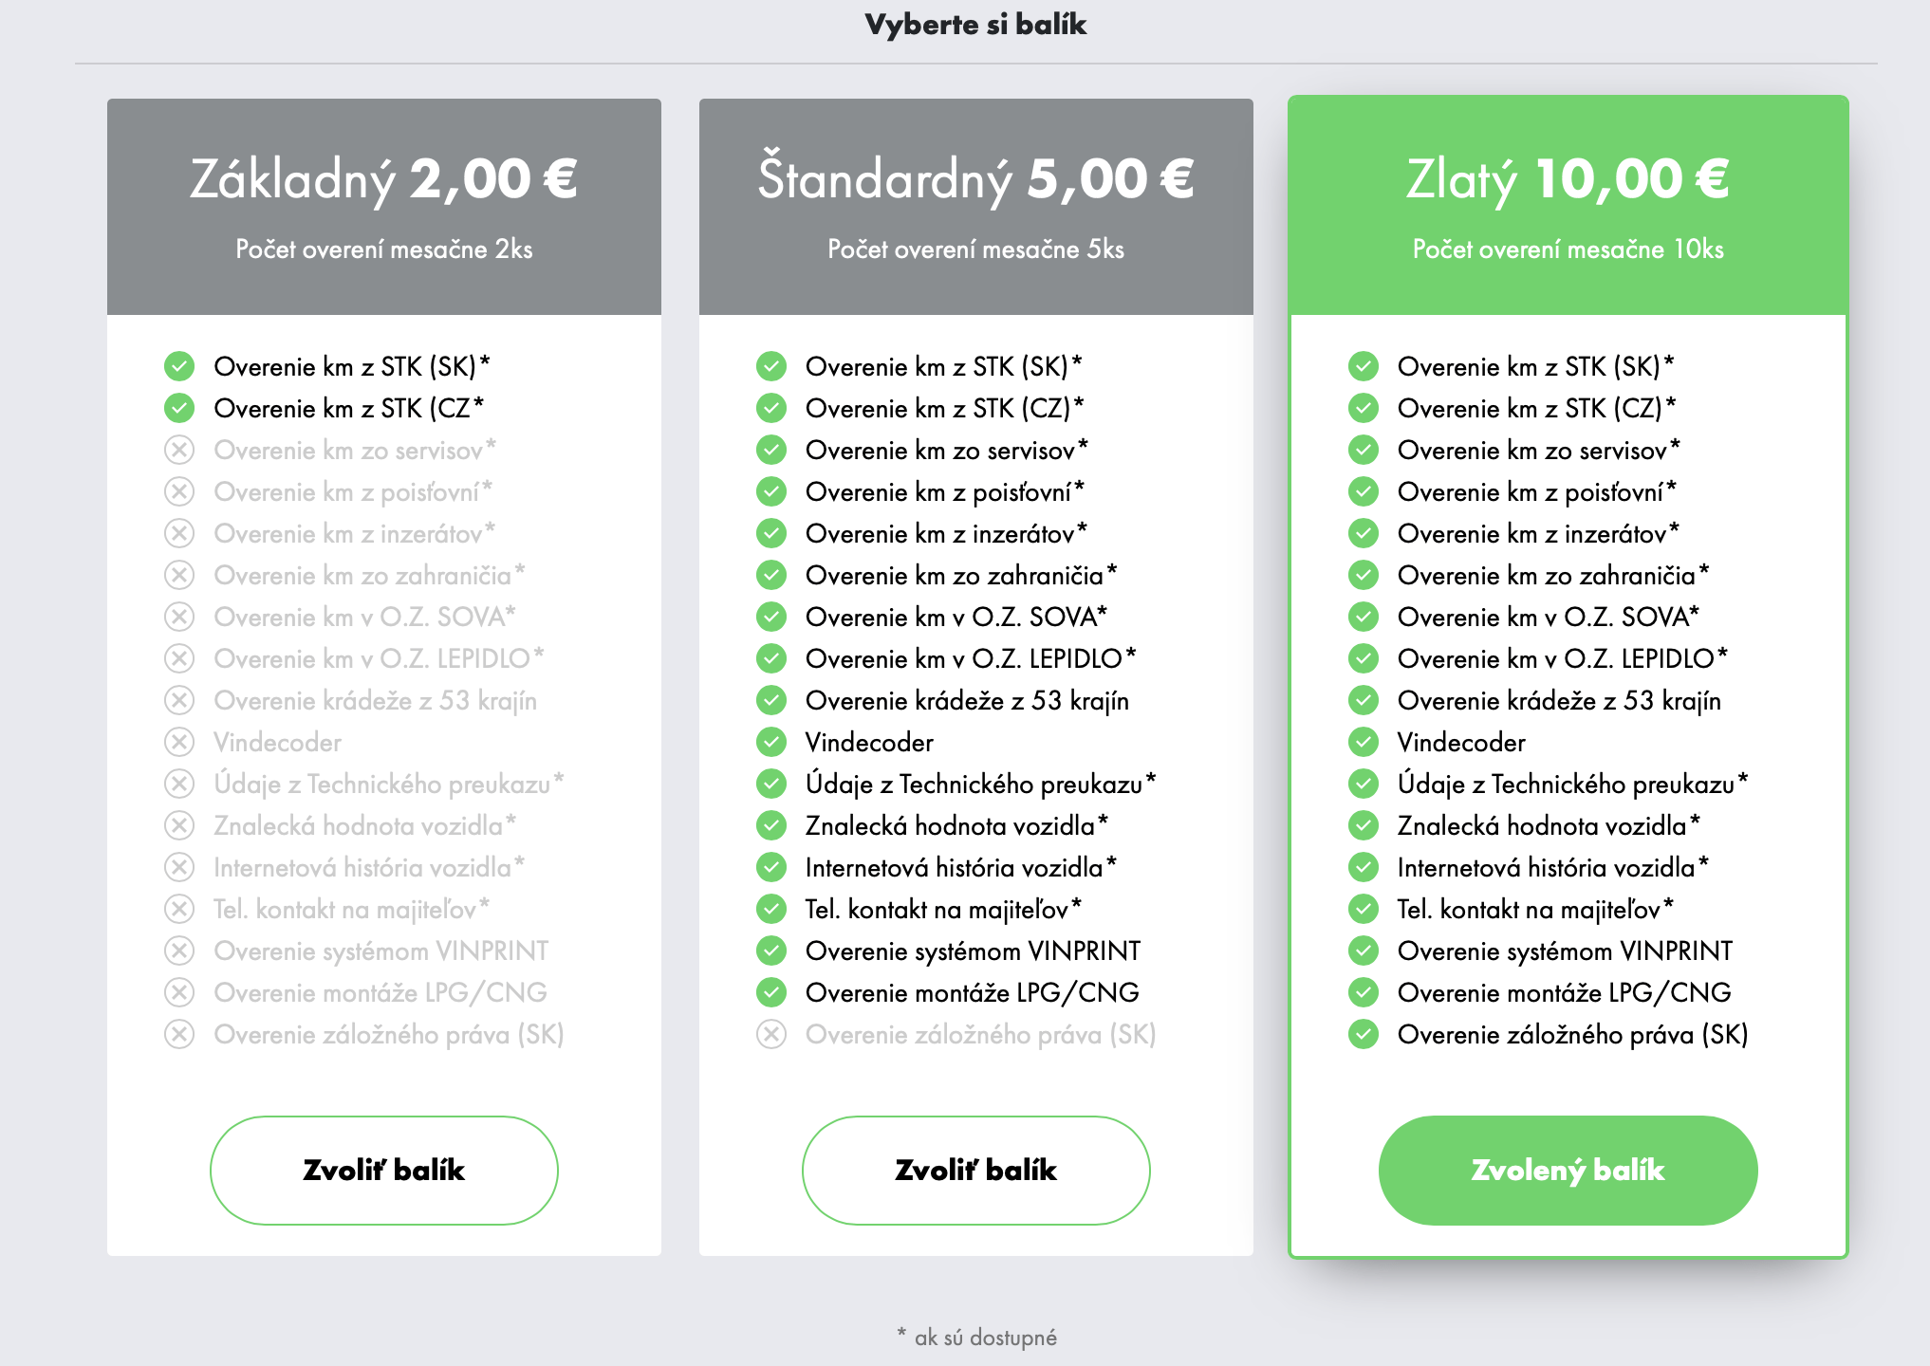This screenshot has width=1930, height=1366.
Task: Click the Vyberte si balík heading
Action: click(x=975, y=25)
